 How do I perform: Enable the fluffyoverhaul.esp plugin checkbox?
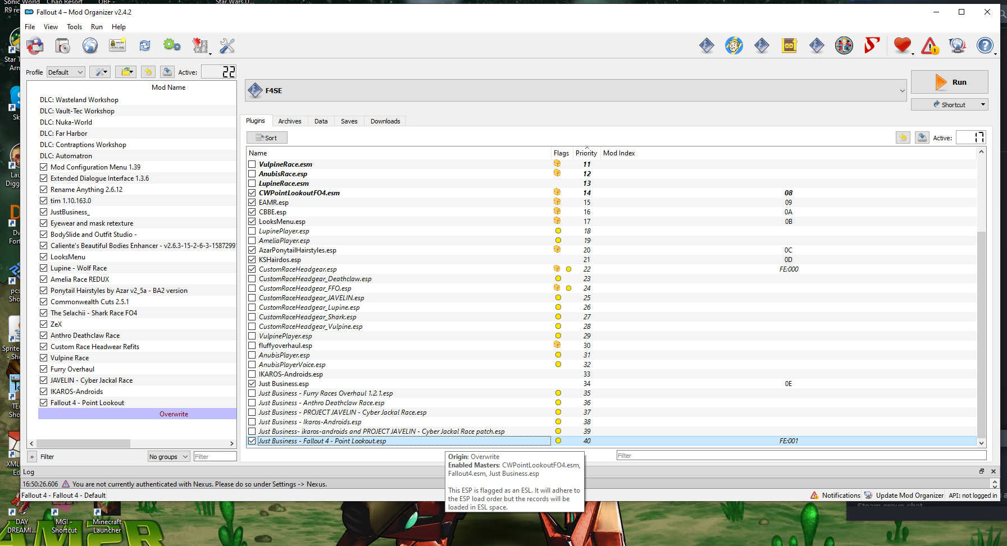tap(252, 346)
